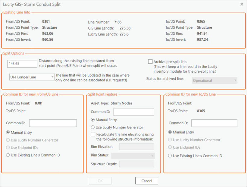This screenshot has height=187, width=247.
Task: Click the split distance field showing 143.65
Action: point(22,64)
